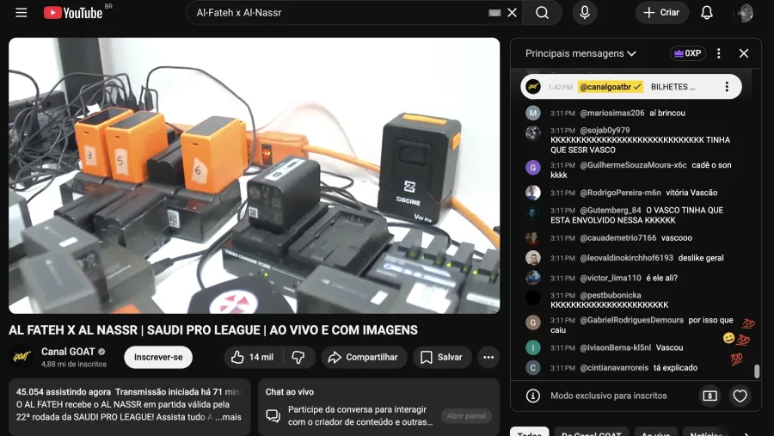Open Super Chat dollar icon
This screenshot has height=436, width=774.
709,396
